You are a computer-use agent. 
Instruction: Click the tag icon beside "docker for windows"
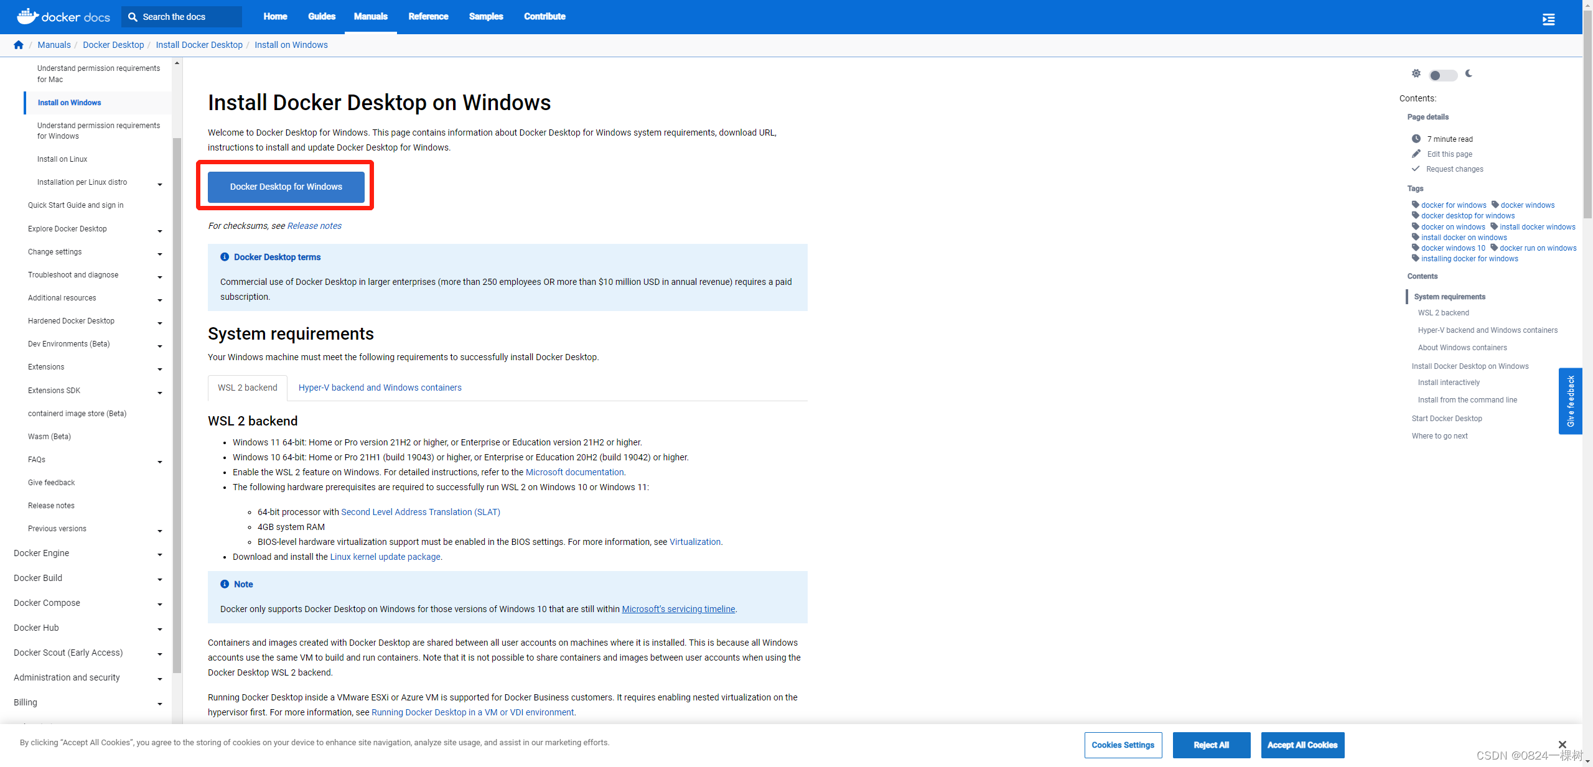(x=1416, y=205)
